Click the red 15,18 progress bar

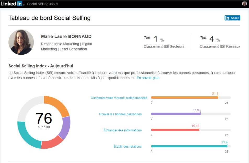(x=175, y=130)
